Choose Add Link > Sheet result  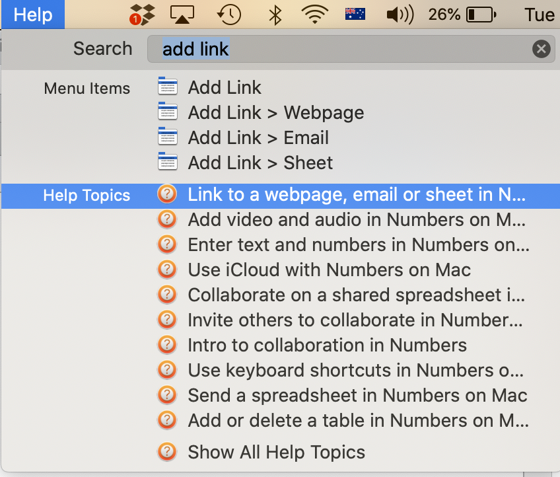coord(260,163)
